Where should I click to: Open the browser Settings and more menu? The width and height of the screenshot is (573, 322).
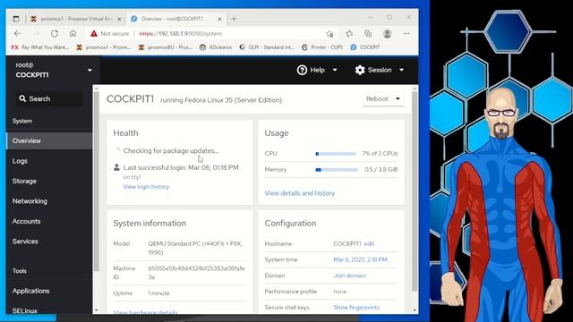point(406,34)
